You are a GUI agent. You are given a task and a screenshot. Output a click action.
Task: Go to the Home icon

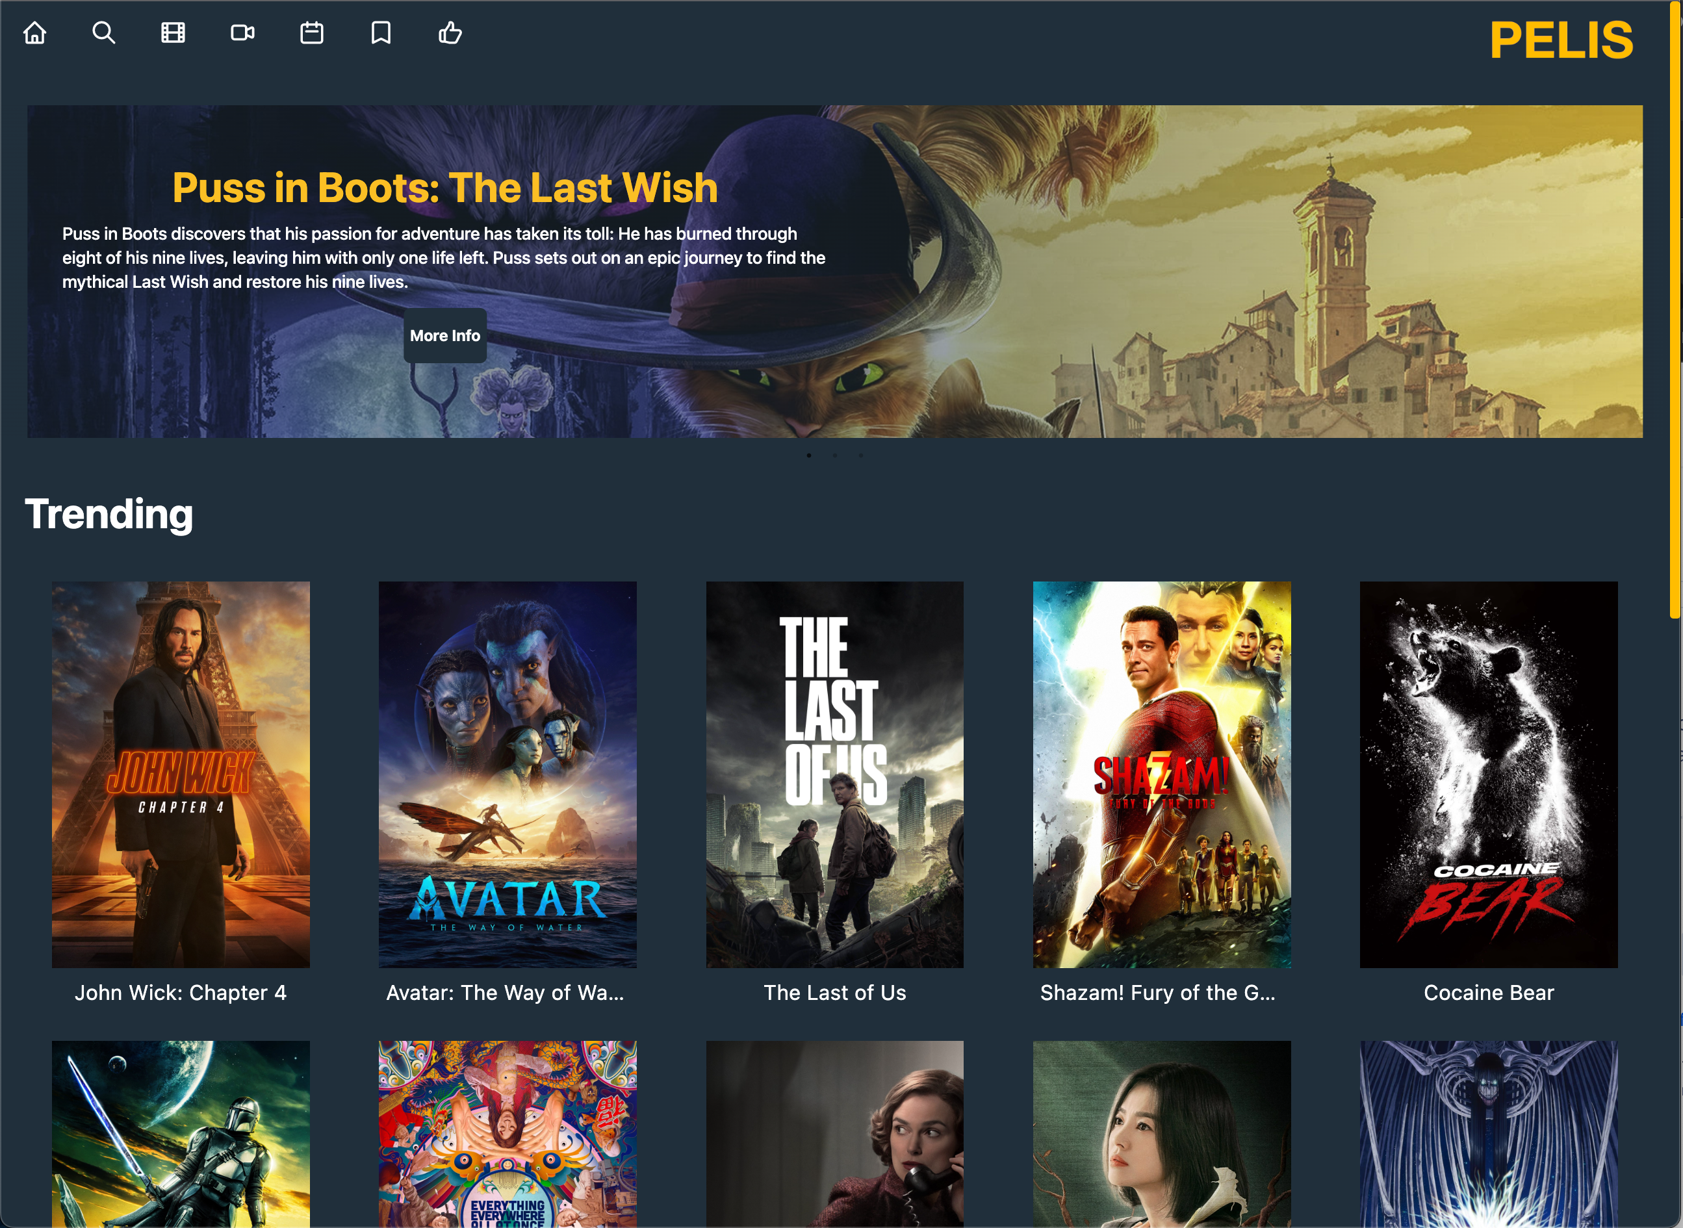click(35, 32)
